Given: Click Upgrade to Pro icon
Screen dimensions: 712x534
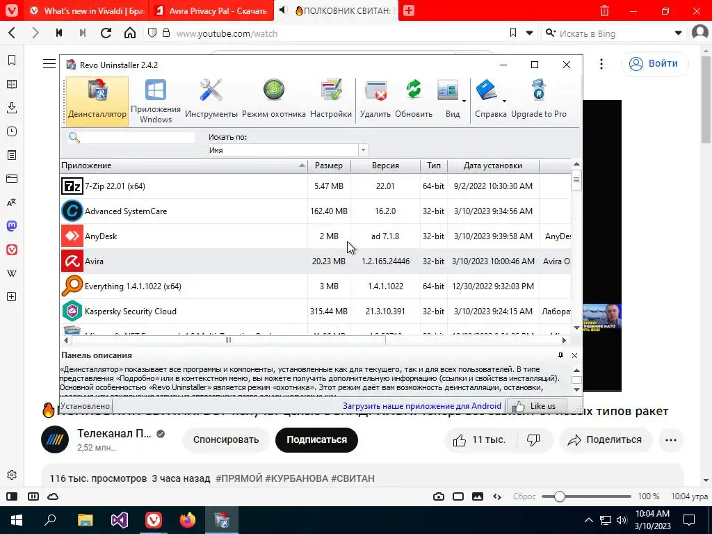Looking at the screenshot, I should 539,90.
